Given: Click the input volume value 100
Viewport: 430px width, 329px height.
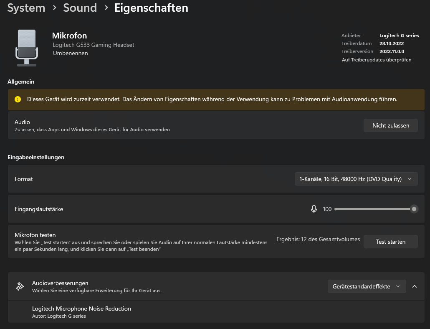Looking at the screenshot, I should click(327, 209).
